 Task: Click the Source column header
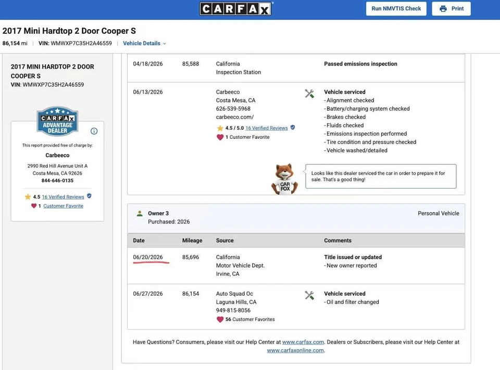[225, 241]
